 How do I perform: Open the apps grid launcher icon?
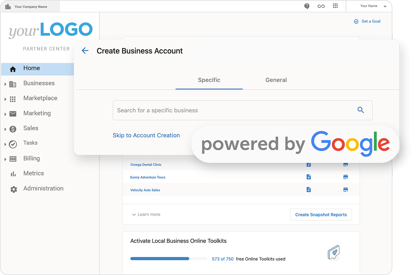tap(335, 6)
